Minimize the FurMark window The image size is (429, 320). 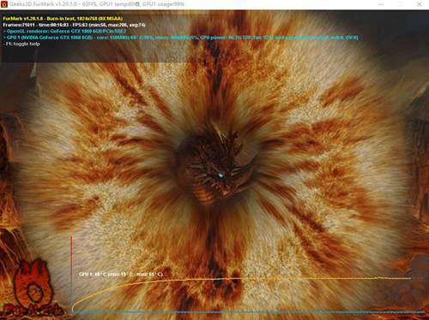click(381, 4)
